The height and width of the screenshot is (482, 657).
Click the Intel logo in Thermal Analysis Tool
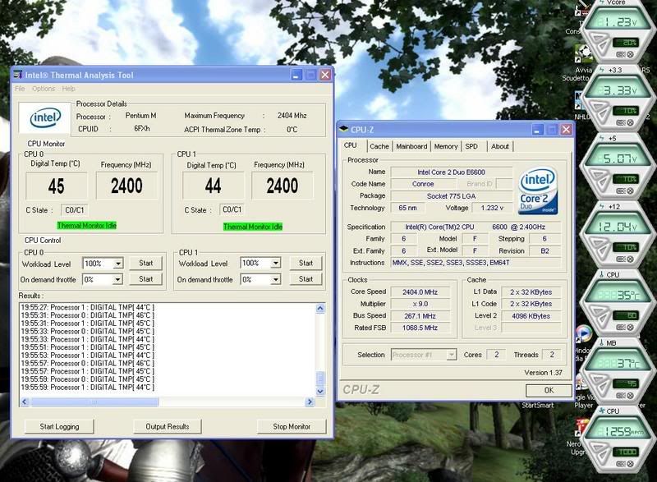point(45,119)
